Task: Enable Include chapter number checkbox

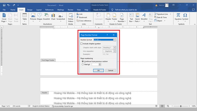Action: [x=81, y=44]
